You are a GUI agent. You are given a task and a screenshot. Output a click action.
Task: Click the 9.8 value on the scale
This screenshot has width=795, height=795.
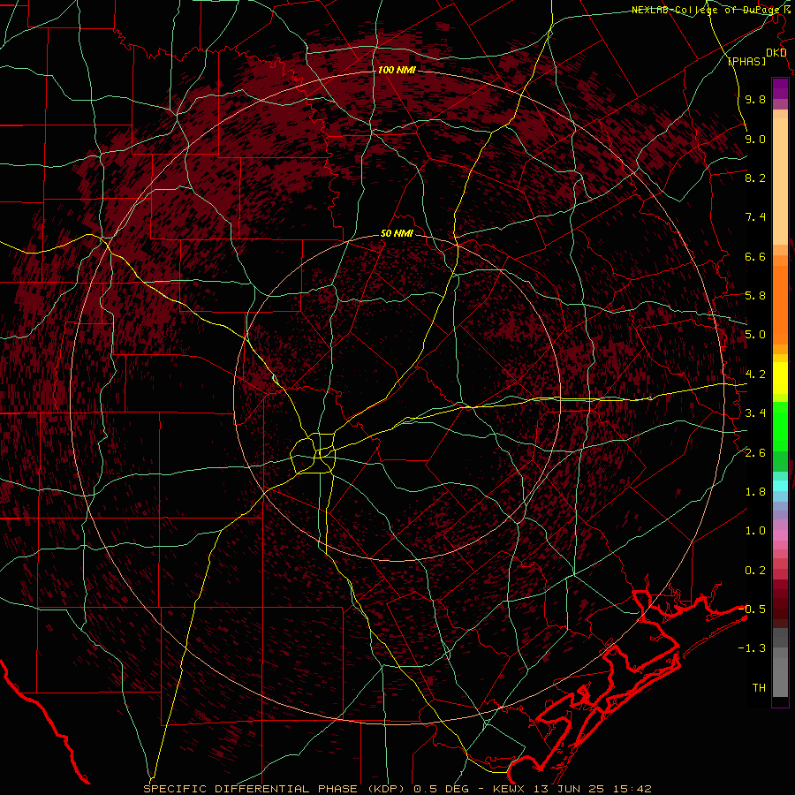755,99
